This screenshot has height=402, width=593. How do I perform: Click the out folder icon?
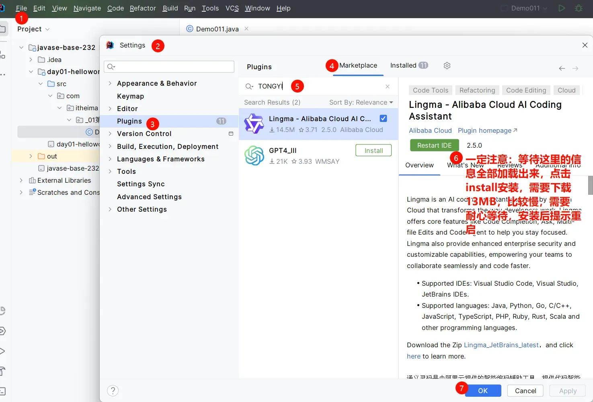pyautogui.click(x=41, y=156)
